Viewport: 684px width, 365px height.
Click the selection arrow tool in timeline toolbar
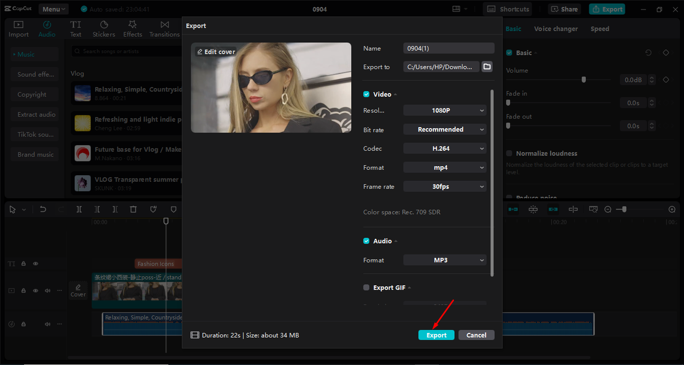13,209
